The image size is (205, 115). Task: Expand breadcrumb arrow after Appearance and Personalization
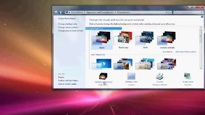click(x=115, y=12)
